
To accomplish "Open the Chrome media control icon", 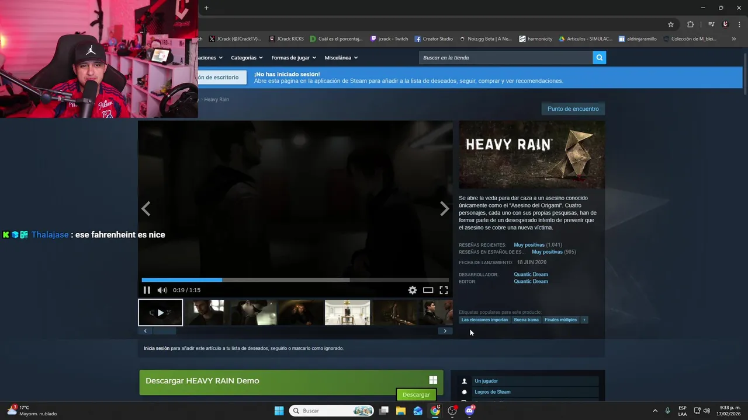I will click(x=711, y=24).
